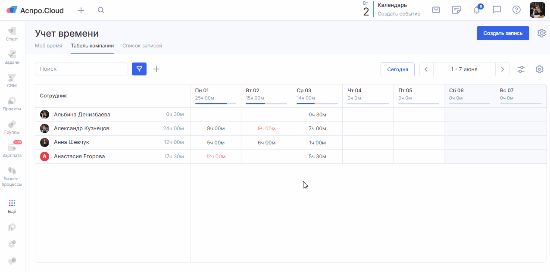Click the Сегодня button

[397, 69]
